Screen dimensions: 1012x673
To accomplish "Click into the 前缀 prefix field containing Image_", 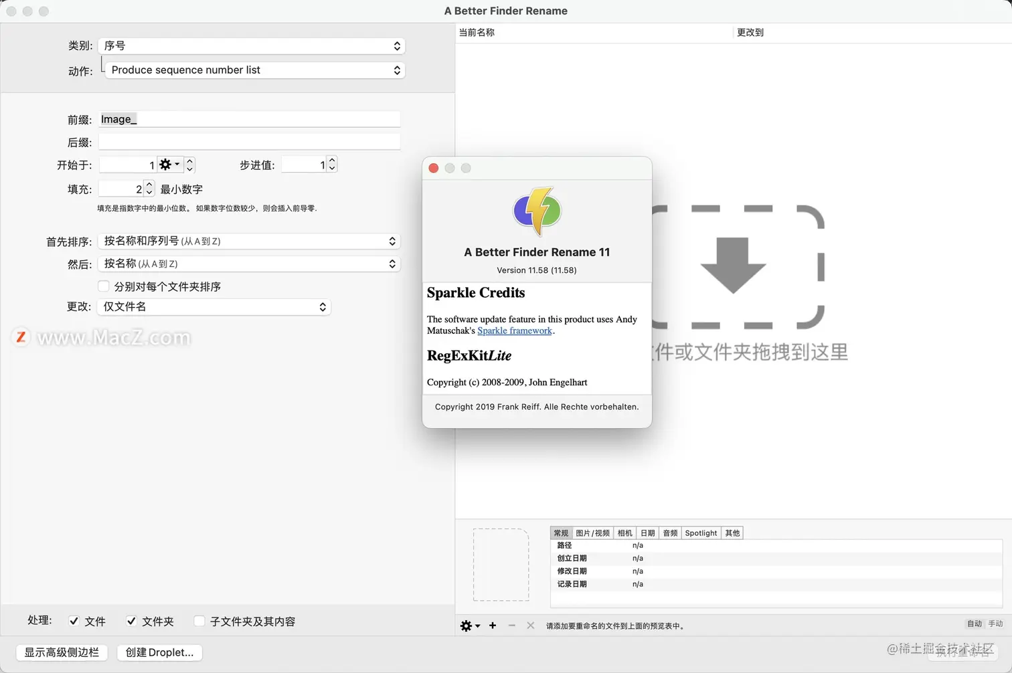I will click(x=250, y=119).
